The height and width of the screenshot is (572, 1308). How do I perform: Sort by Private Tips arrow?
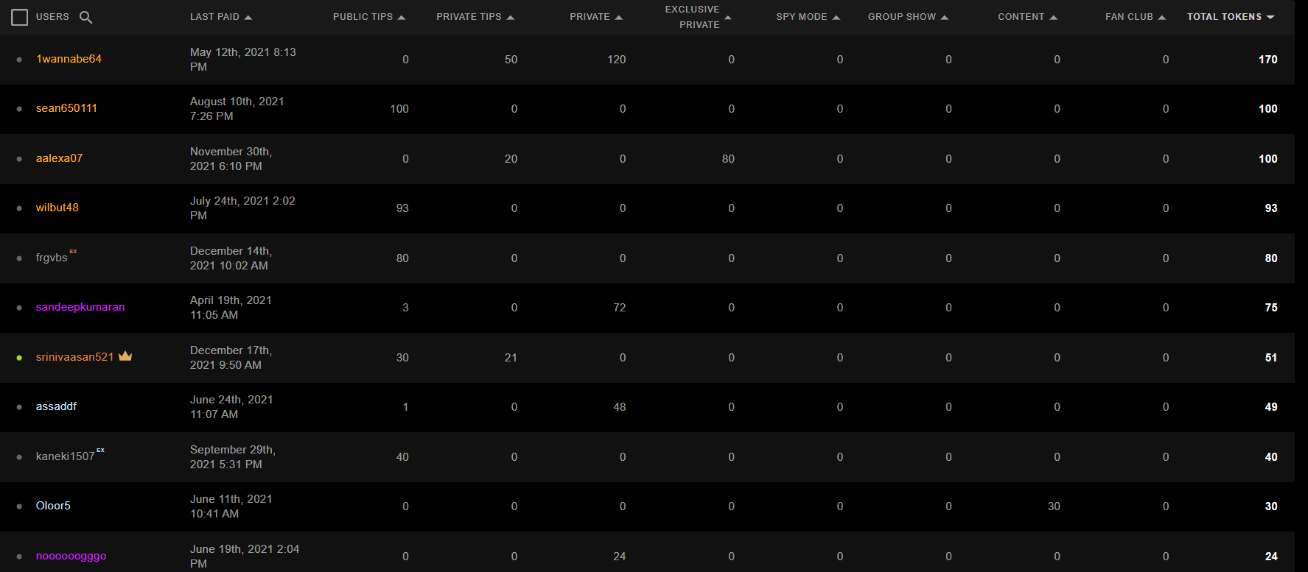[511, 17]
